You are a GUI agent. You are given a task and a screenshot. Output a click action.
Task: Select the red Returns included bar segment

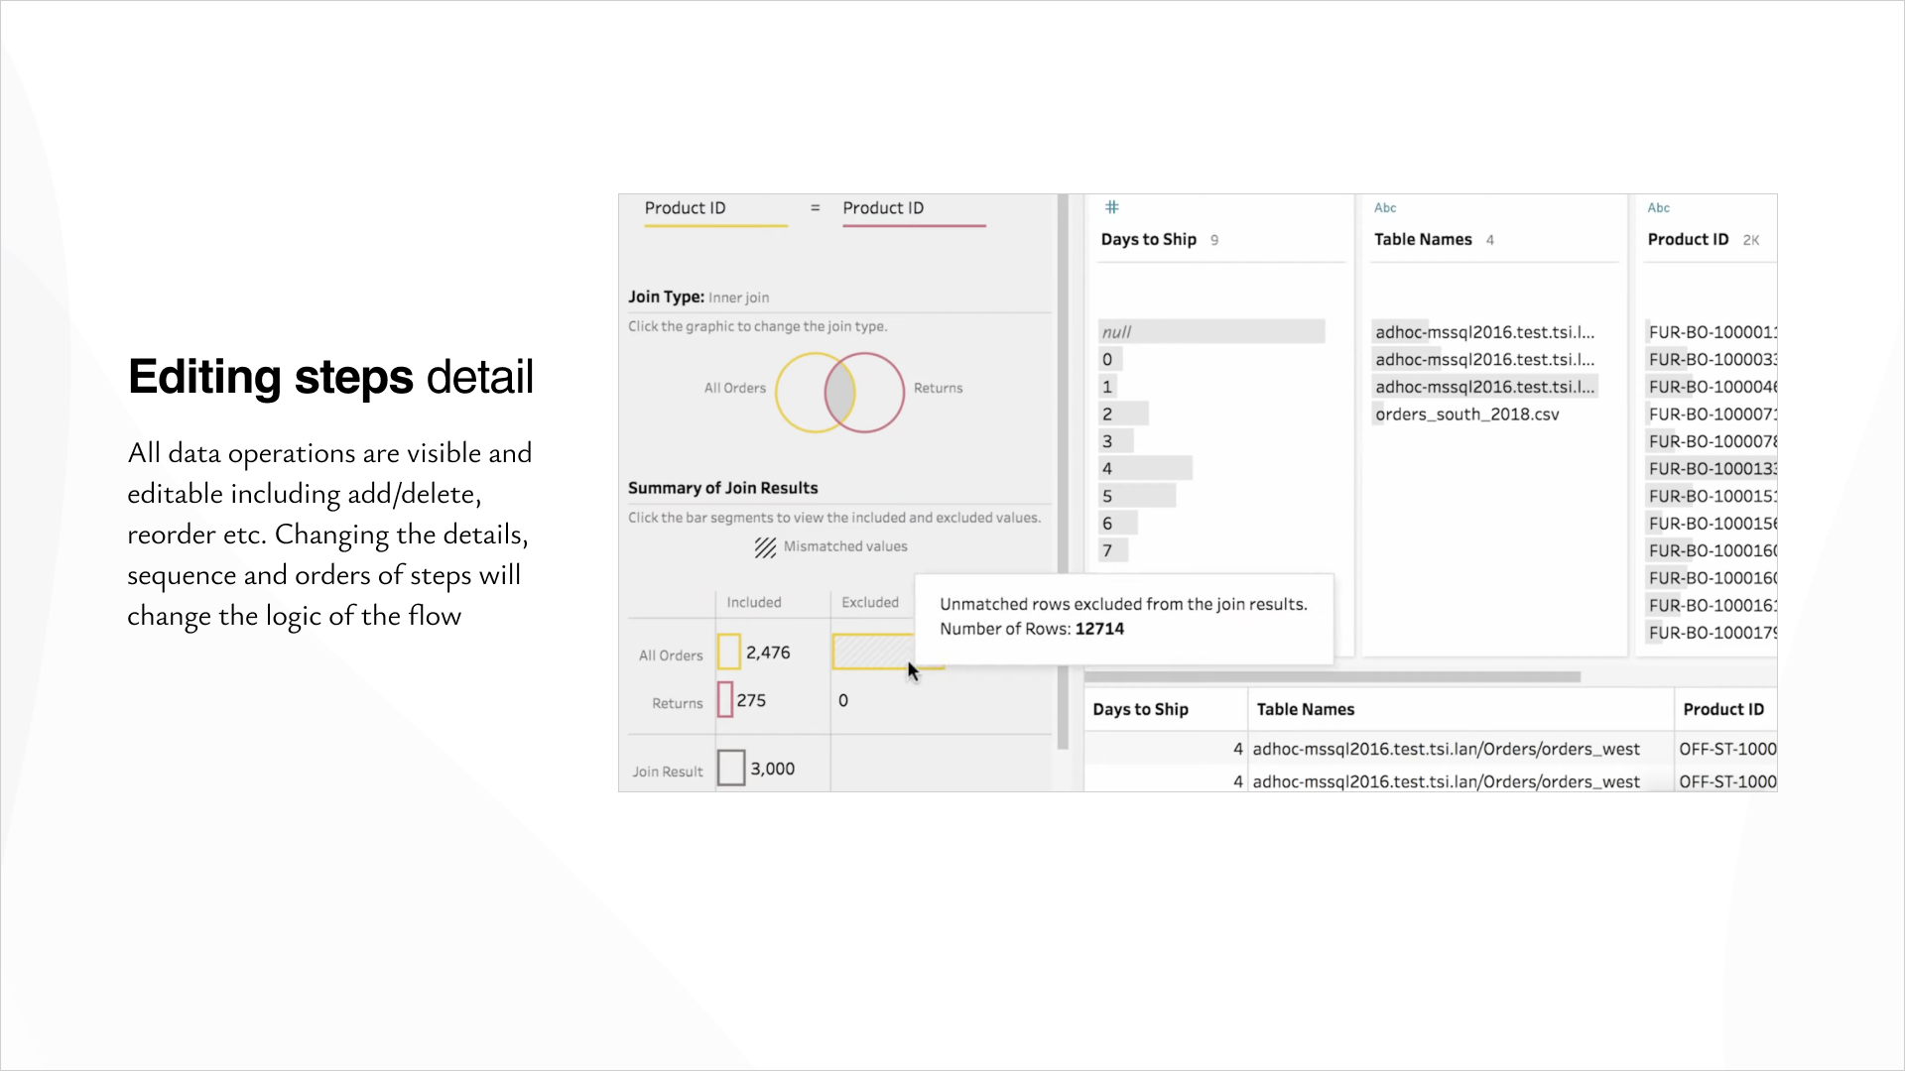(725, 699)
